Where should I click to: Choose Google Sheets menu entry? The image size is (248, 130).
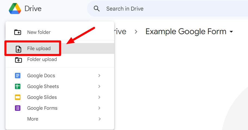coord(60,86)
